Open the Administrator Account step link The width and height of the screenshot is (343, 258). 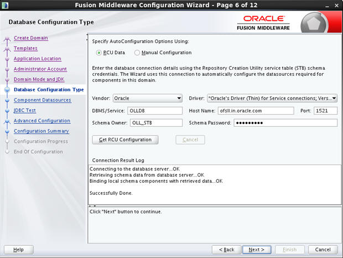[x=40, y=69]
